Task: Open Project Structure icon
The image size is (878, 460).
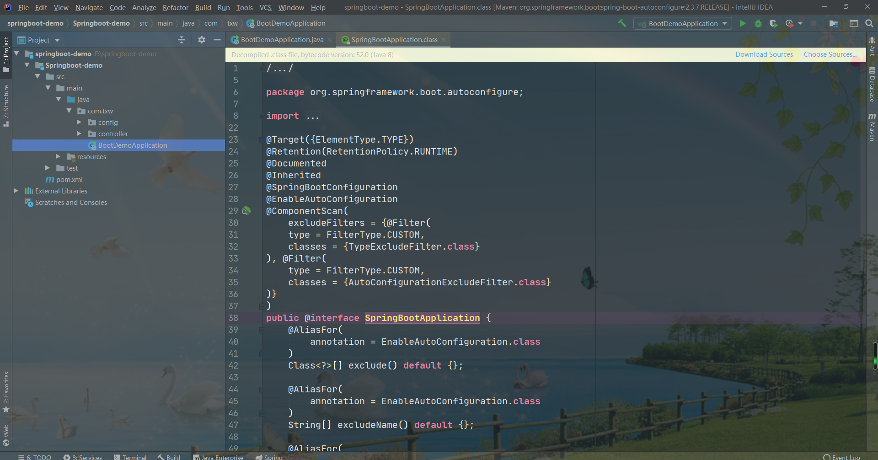Action: 834,23
